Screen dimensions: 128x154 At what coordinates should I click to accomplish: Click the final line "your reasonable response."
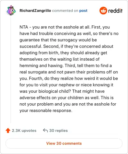46,111
